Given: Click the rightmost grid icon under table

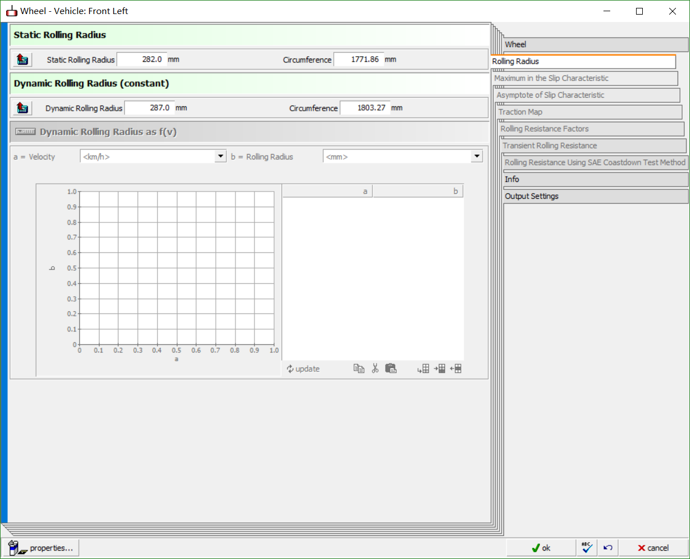Looking at the screenshot, I should (456, 369).
